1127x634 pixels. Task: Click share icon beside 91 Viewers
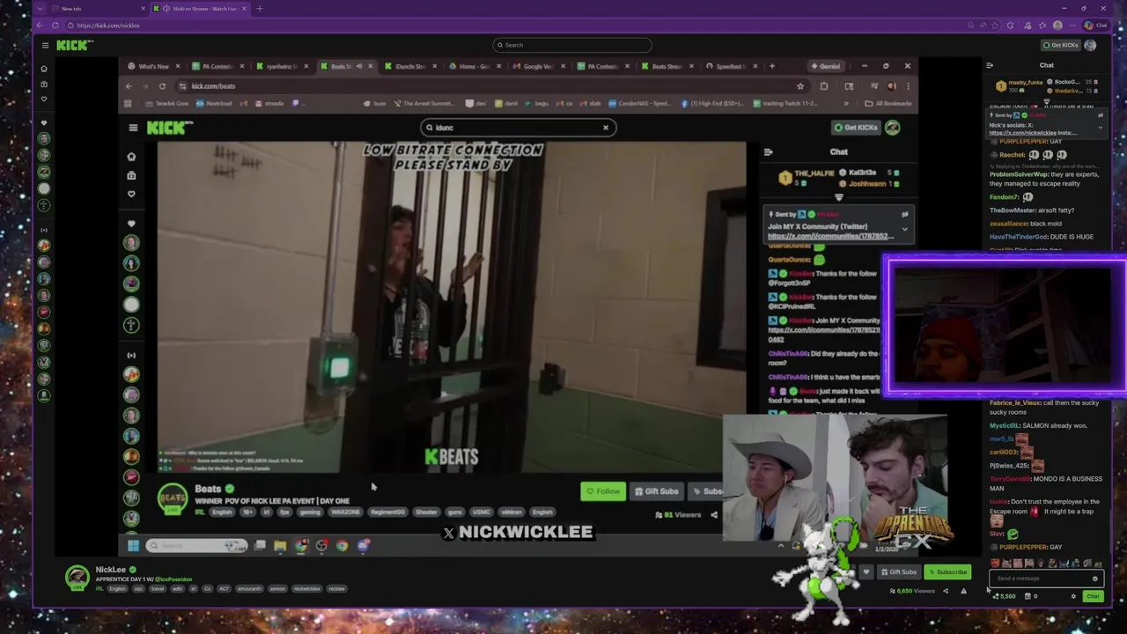pos(714,515)
